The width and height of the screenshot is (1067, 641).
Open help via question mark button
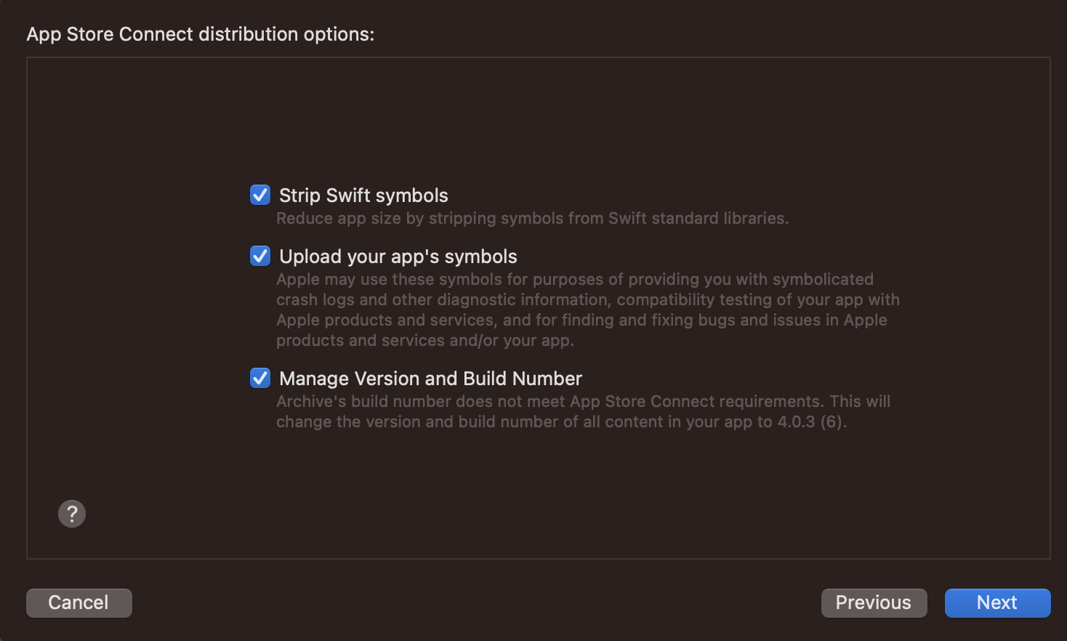click(72, 514)
